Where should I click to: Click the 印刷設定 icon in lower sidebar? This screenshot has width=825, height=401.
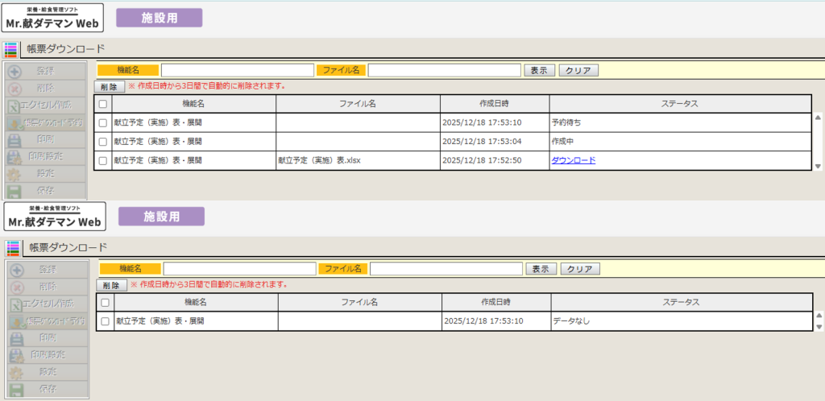pos(16,355)
